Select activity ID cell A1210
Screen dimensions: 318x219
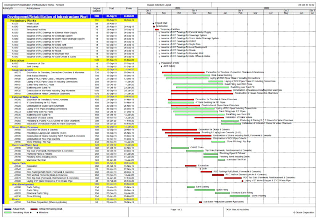click(17, 190)
